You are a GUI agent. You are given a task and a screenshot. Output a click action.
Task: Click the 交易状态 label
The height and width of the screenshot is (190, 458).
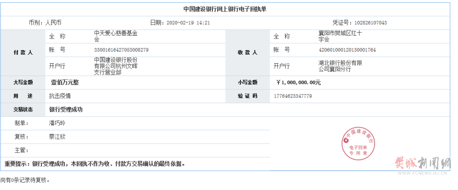(23, 109)
